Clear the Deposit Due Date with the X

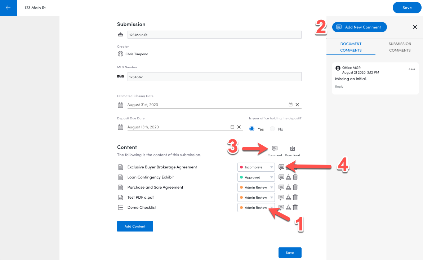point(239,127)
